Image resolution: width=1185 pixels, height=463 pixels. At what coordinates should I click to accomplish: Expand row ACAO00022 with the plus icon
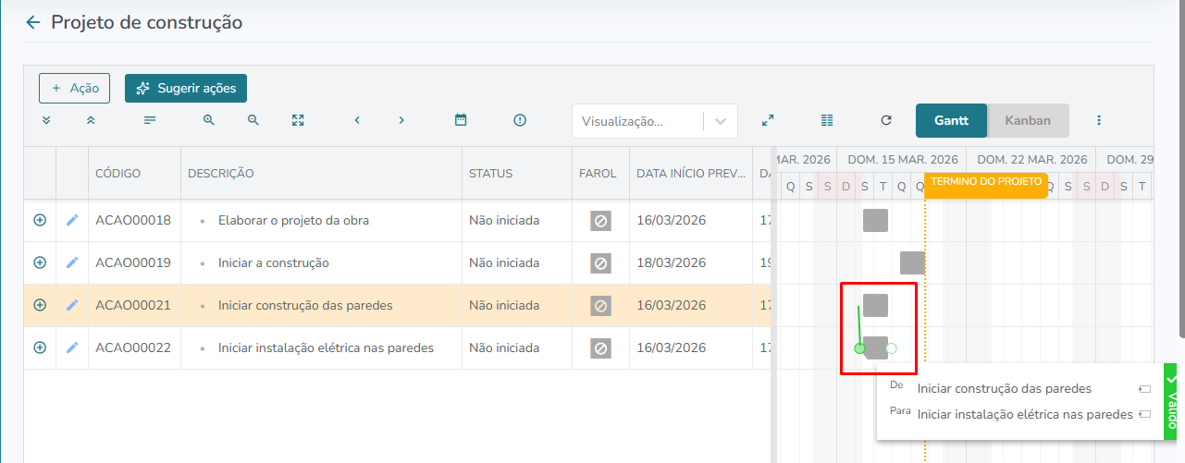pos(40,347)
